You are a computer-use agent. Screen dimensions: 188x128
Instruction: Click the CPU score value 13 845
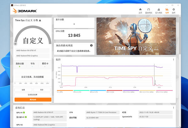click(74, 35)
